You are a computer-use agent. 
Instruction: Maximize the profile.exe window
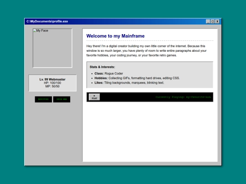213,21
